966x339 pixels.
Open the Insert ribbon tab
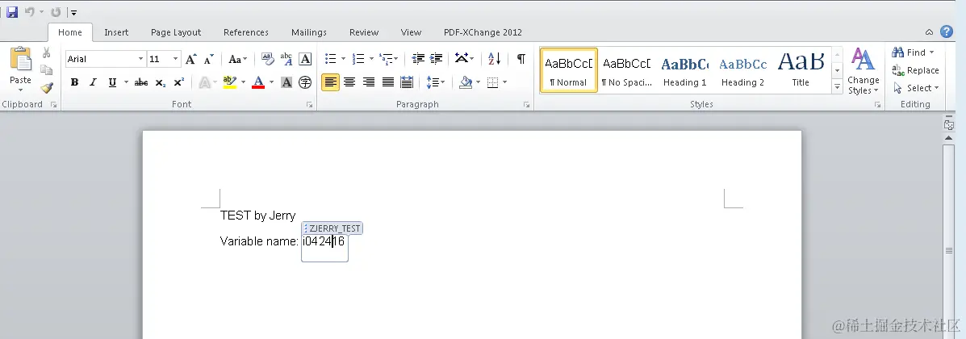(x=116, y=32)
